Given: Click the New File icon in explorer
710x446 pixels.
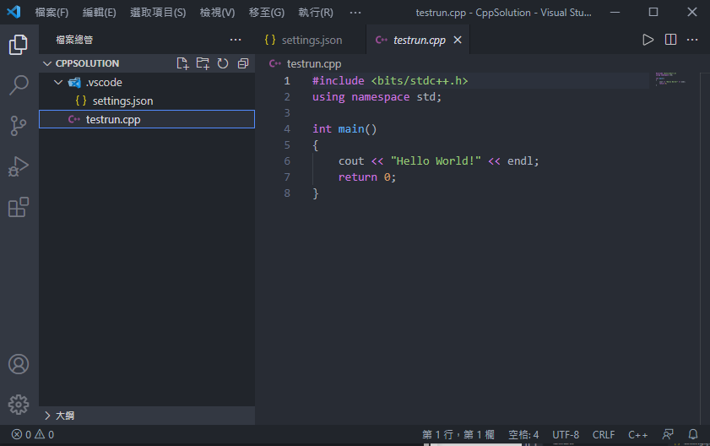Looking at the screenshot, I should point(182,63).
